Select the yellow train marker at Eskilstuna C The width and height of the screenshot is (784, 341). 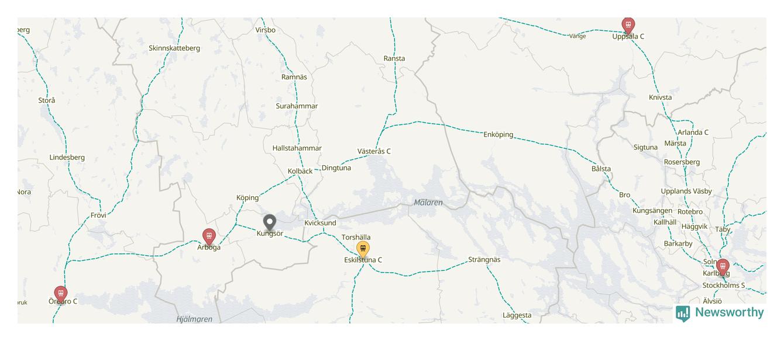363,249
